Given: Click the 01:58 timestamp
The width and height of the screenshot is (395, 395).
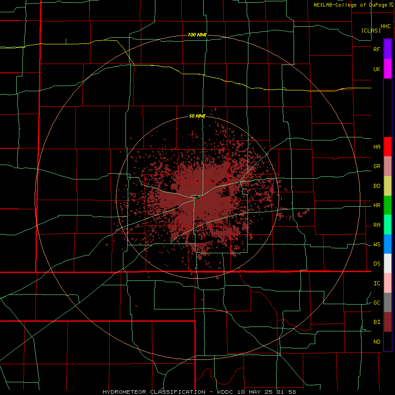Looking at the screenshot, I should [287, 392].
